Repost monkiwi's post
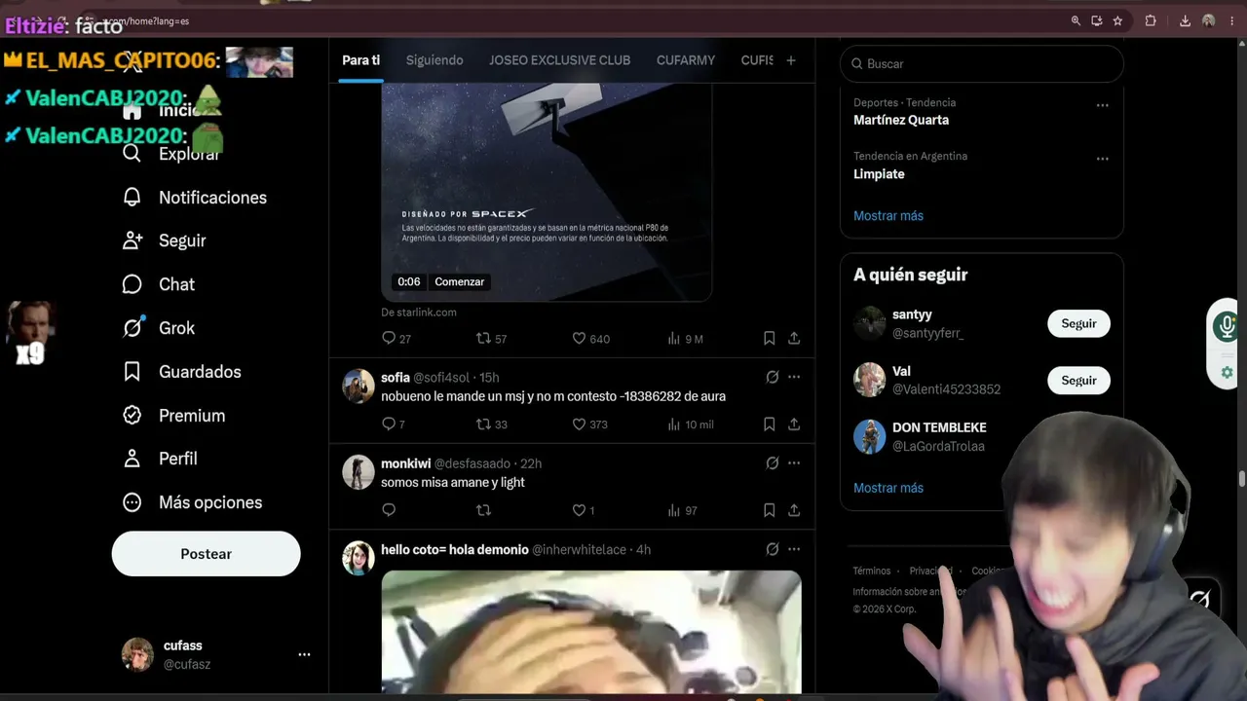1247x701 pixels. click(483, 510)
